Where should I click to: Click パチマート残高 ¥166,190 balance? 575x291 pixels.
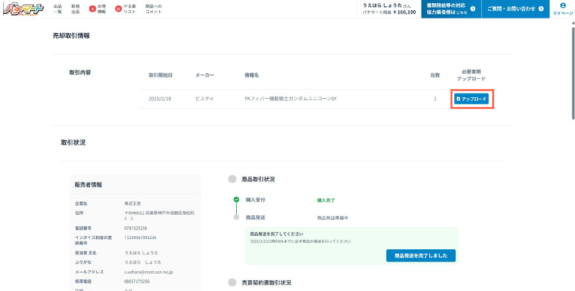(x=389, y=12)
